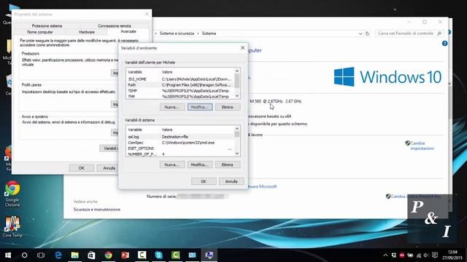The image size is (467, 262).
Task: Open the green C app on taskbar
Action: (x=175, y=255)
